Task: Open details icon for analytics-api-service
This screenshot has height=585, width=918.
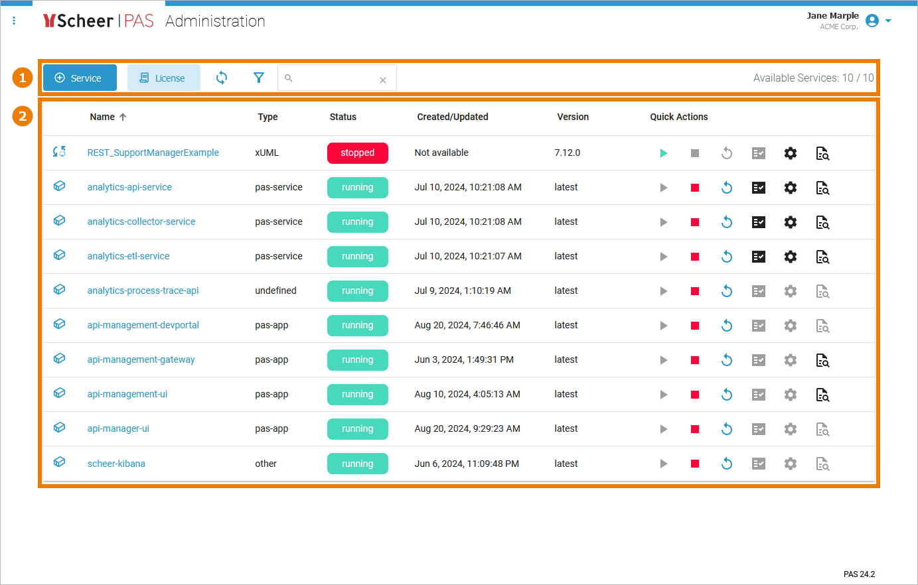Action: (x=759, y=188)
